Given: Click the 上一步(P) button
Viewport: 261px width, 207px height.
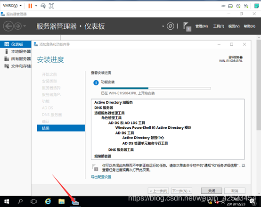Looking at the screenshot, I should click(x=158, y=191).
